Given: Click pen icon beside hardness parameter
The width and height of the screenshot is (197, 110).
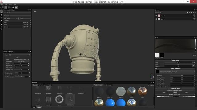Looking at the screenshot, I should tap(195, 76).
